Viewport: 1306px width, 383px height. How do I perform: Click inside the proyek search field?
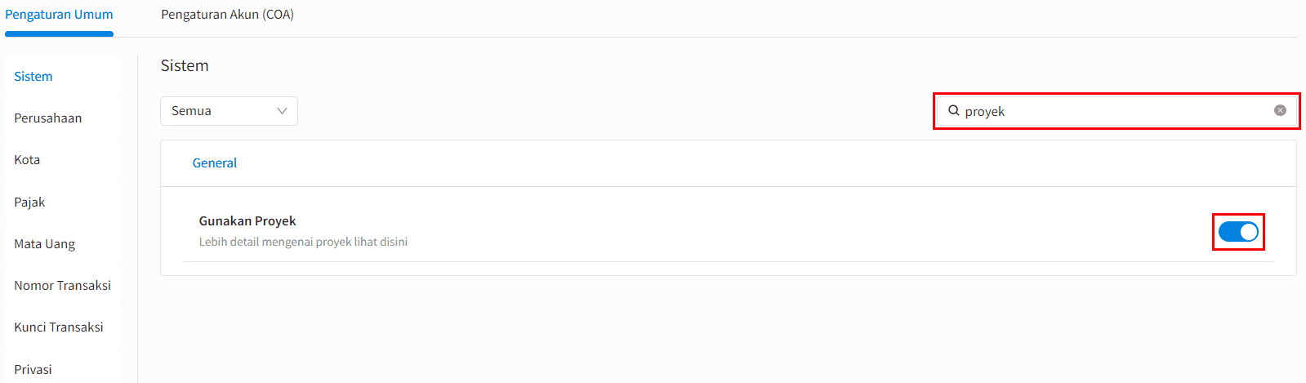(1117, 111)
